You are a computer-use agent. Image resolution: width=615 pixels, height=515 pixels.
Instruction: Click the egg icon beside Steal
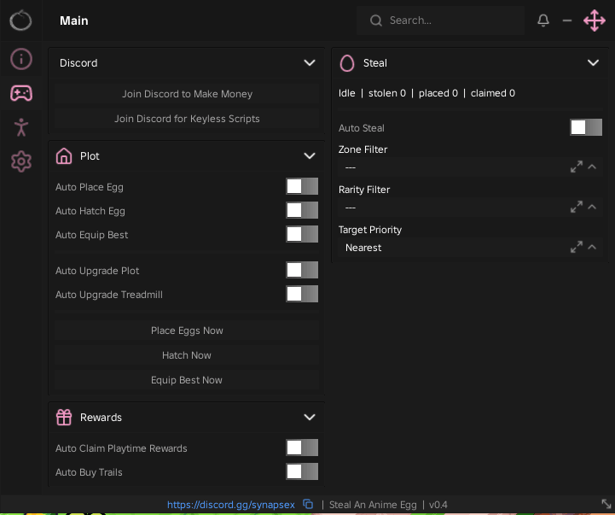(347, 63)
